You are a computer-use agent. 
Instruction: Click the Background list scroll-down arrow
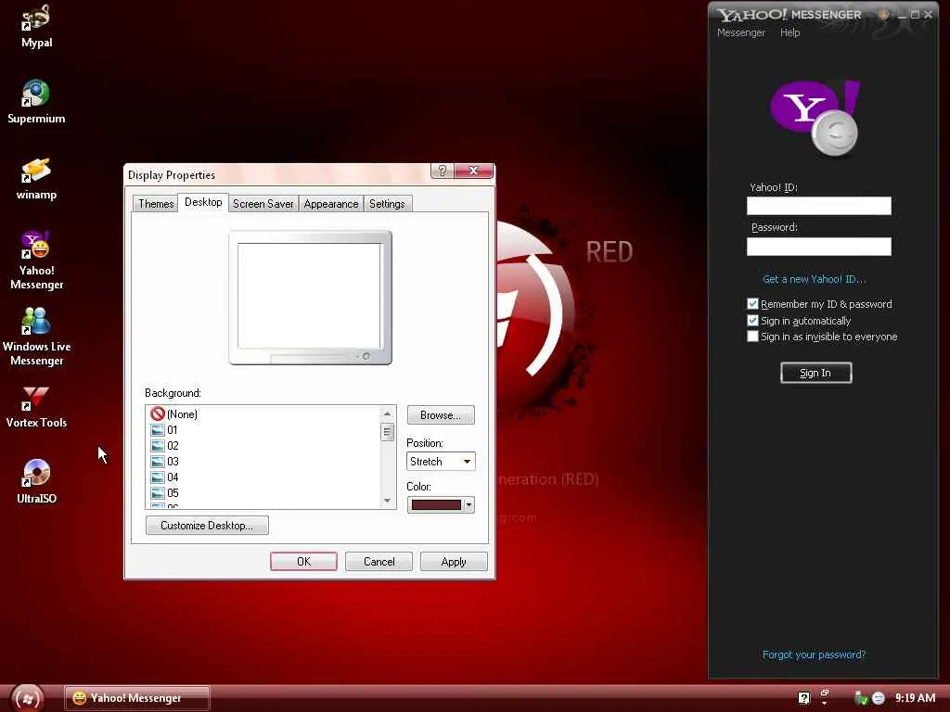(388, 501)
